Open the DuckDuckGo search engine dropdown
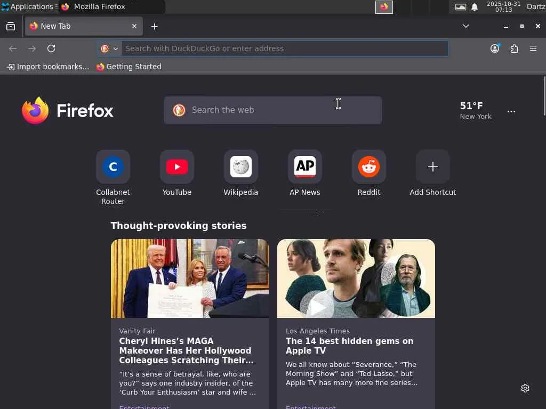 coord(109,48)
